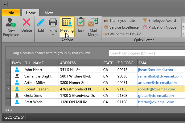Click the red Delete X icon

[x=27, y=22]
